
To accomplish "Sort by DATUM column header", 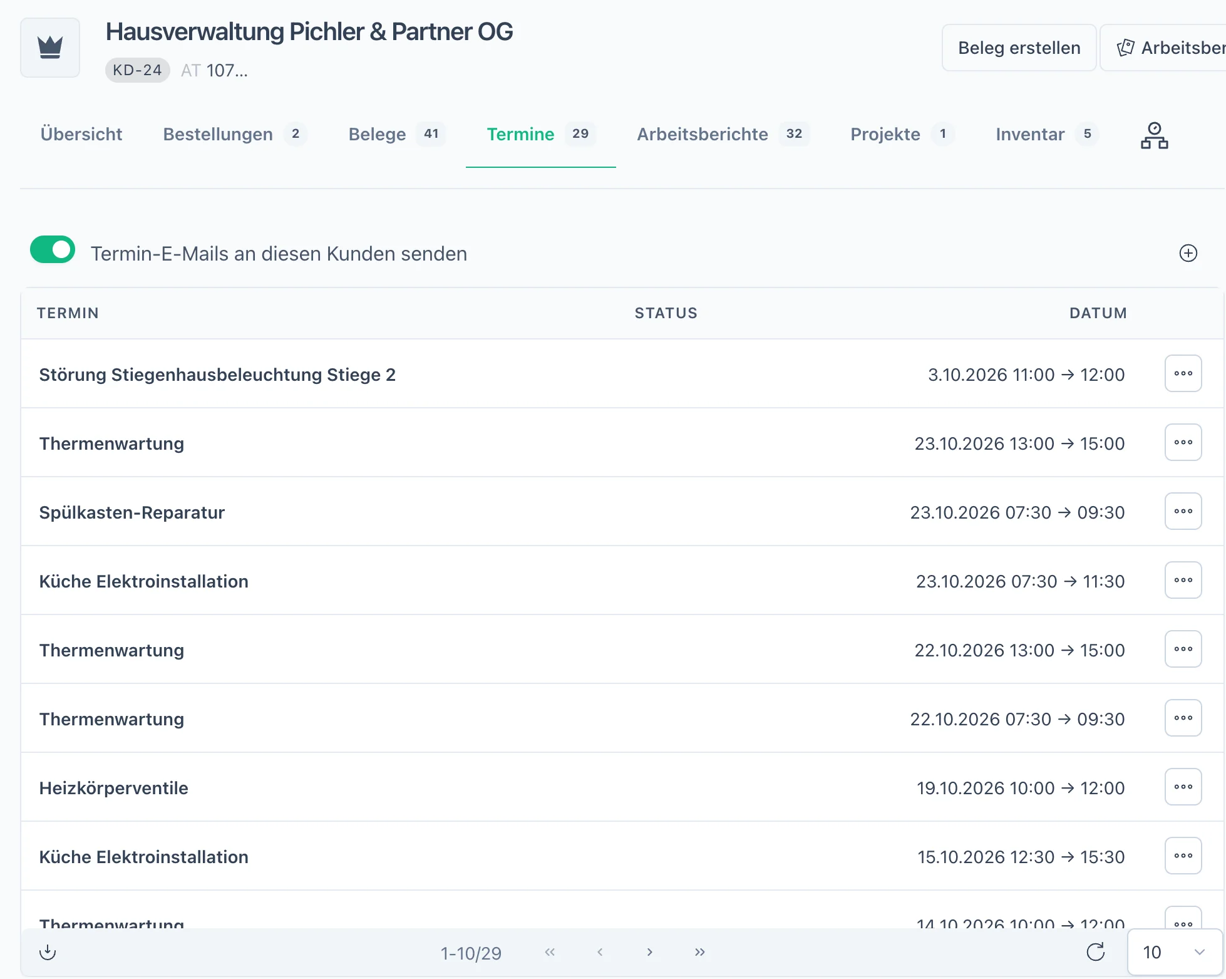I will point(1098,313).
